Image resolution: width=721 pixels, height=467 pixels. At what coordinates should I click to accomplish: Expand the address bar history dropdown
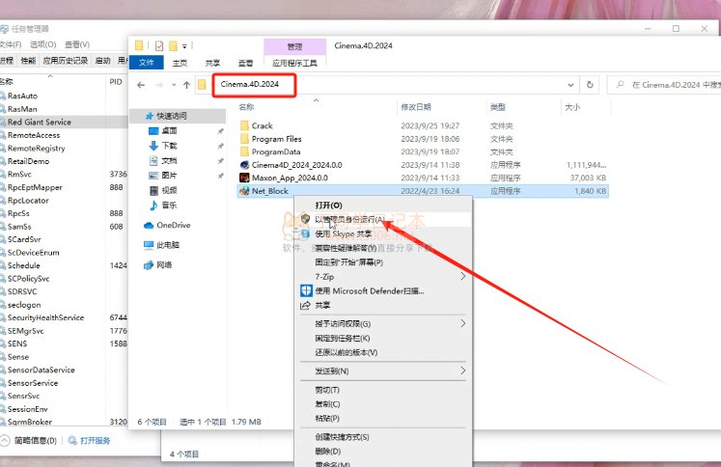coord(570,85)
